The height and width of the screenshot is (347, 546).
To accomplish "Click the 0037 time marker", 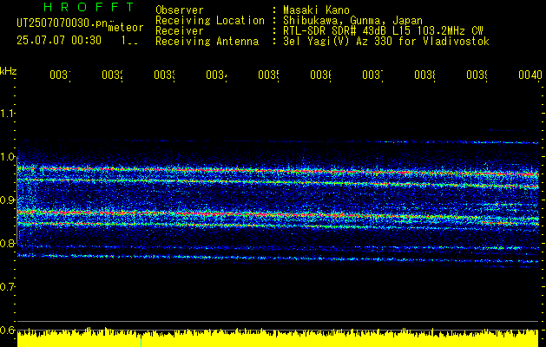I will (x=372, y=75).
